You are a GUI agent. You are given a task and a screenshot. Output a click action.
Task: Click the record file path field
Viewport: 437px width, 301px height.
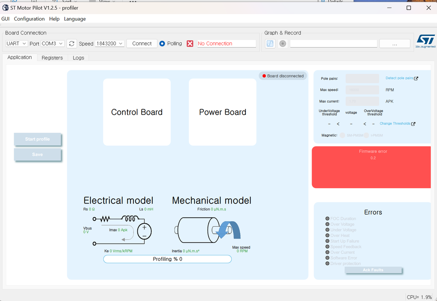click(334, 44)
